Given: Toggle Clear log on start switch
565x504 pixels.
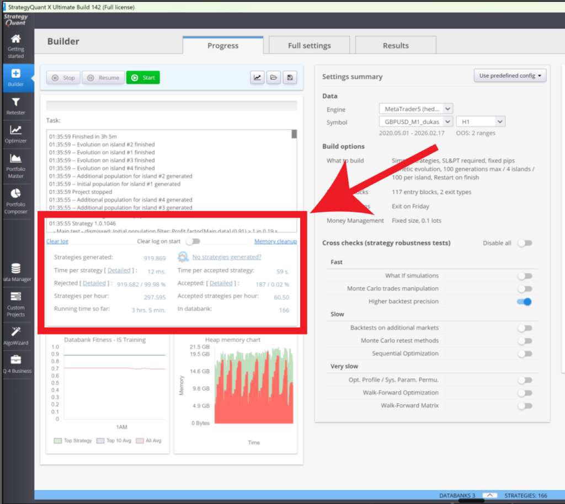Looking at the screenshot, I should point(193,242).
